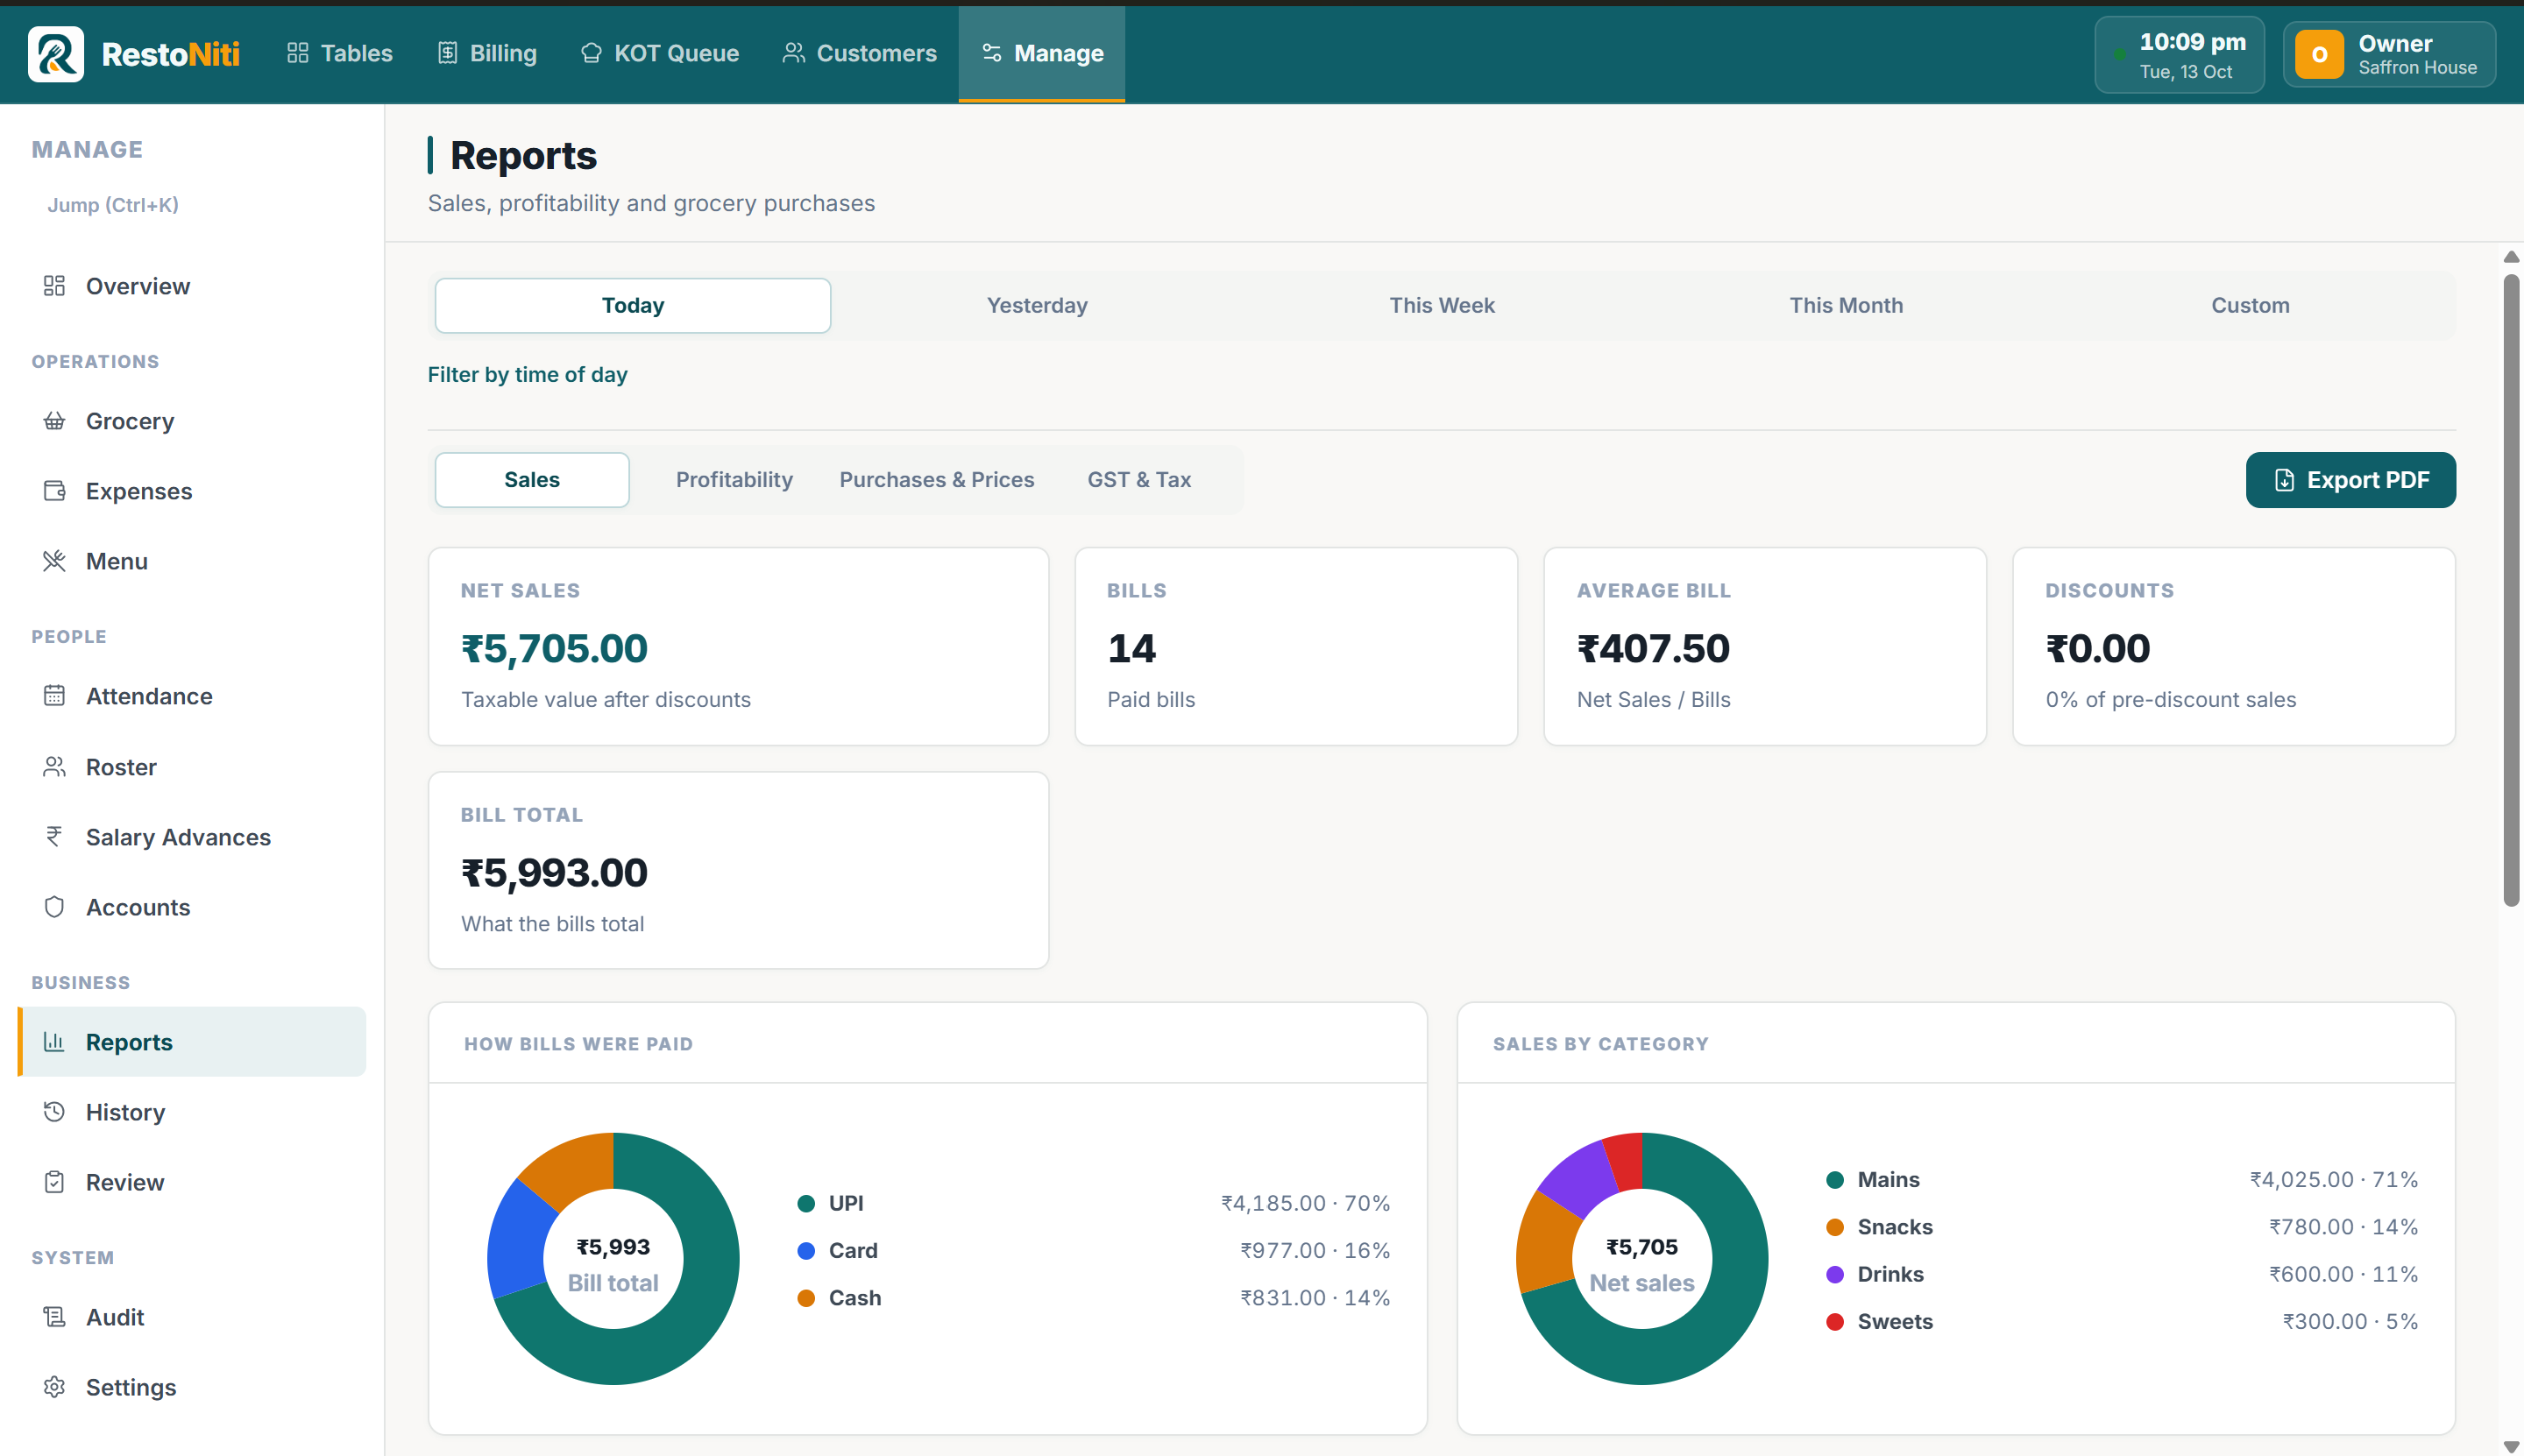Click the page vertical scrollbar

pyautogui.click(x=2511, y=590)
